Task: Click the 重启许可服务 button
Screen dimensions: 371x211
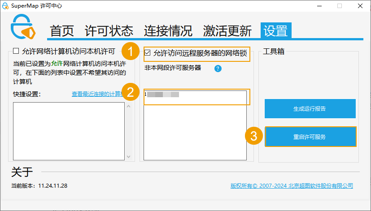Action: click(x=310, y=137)
